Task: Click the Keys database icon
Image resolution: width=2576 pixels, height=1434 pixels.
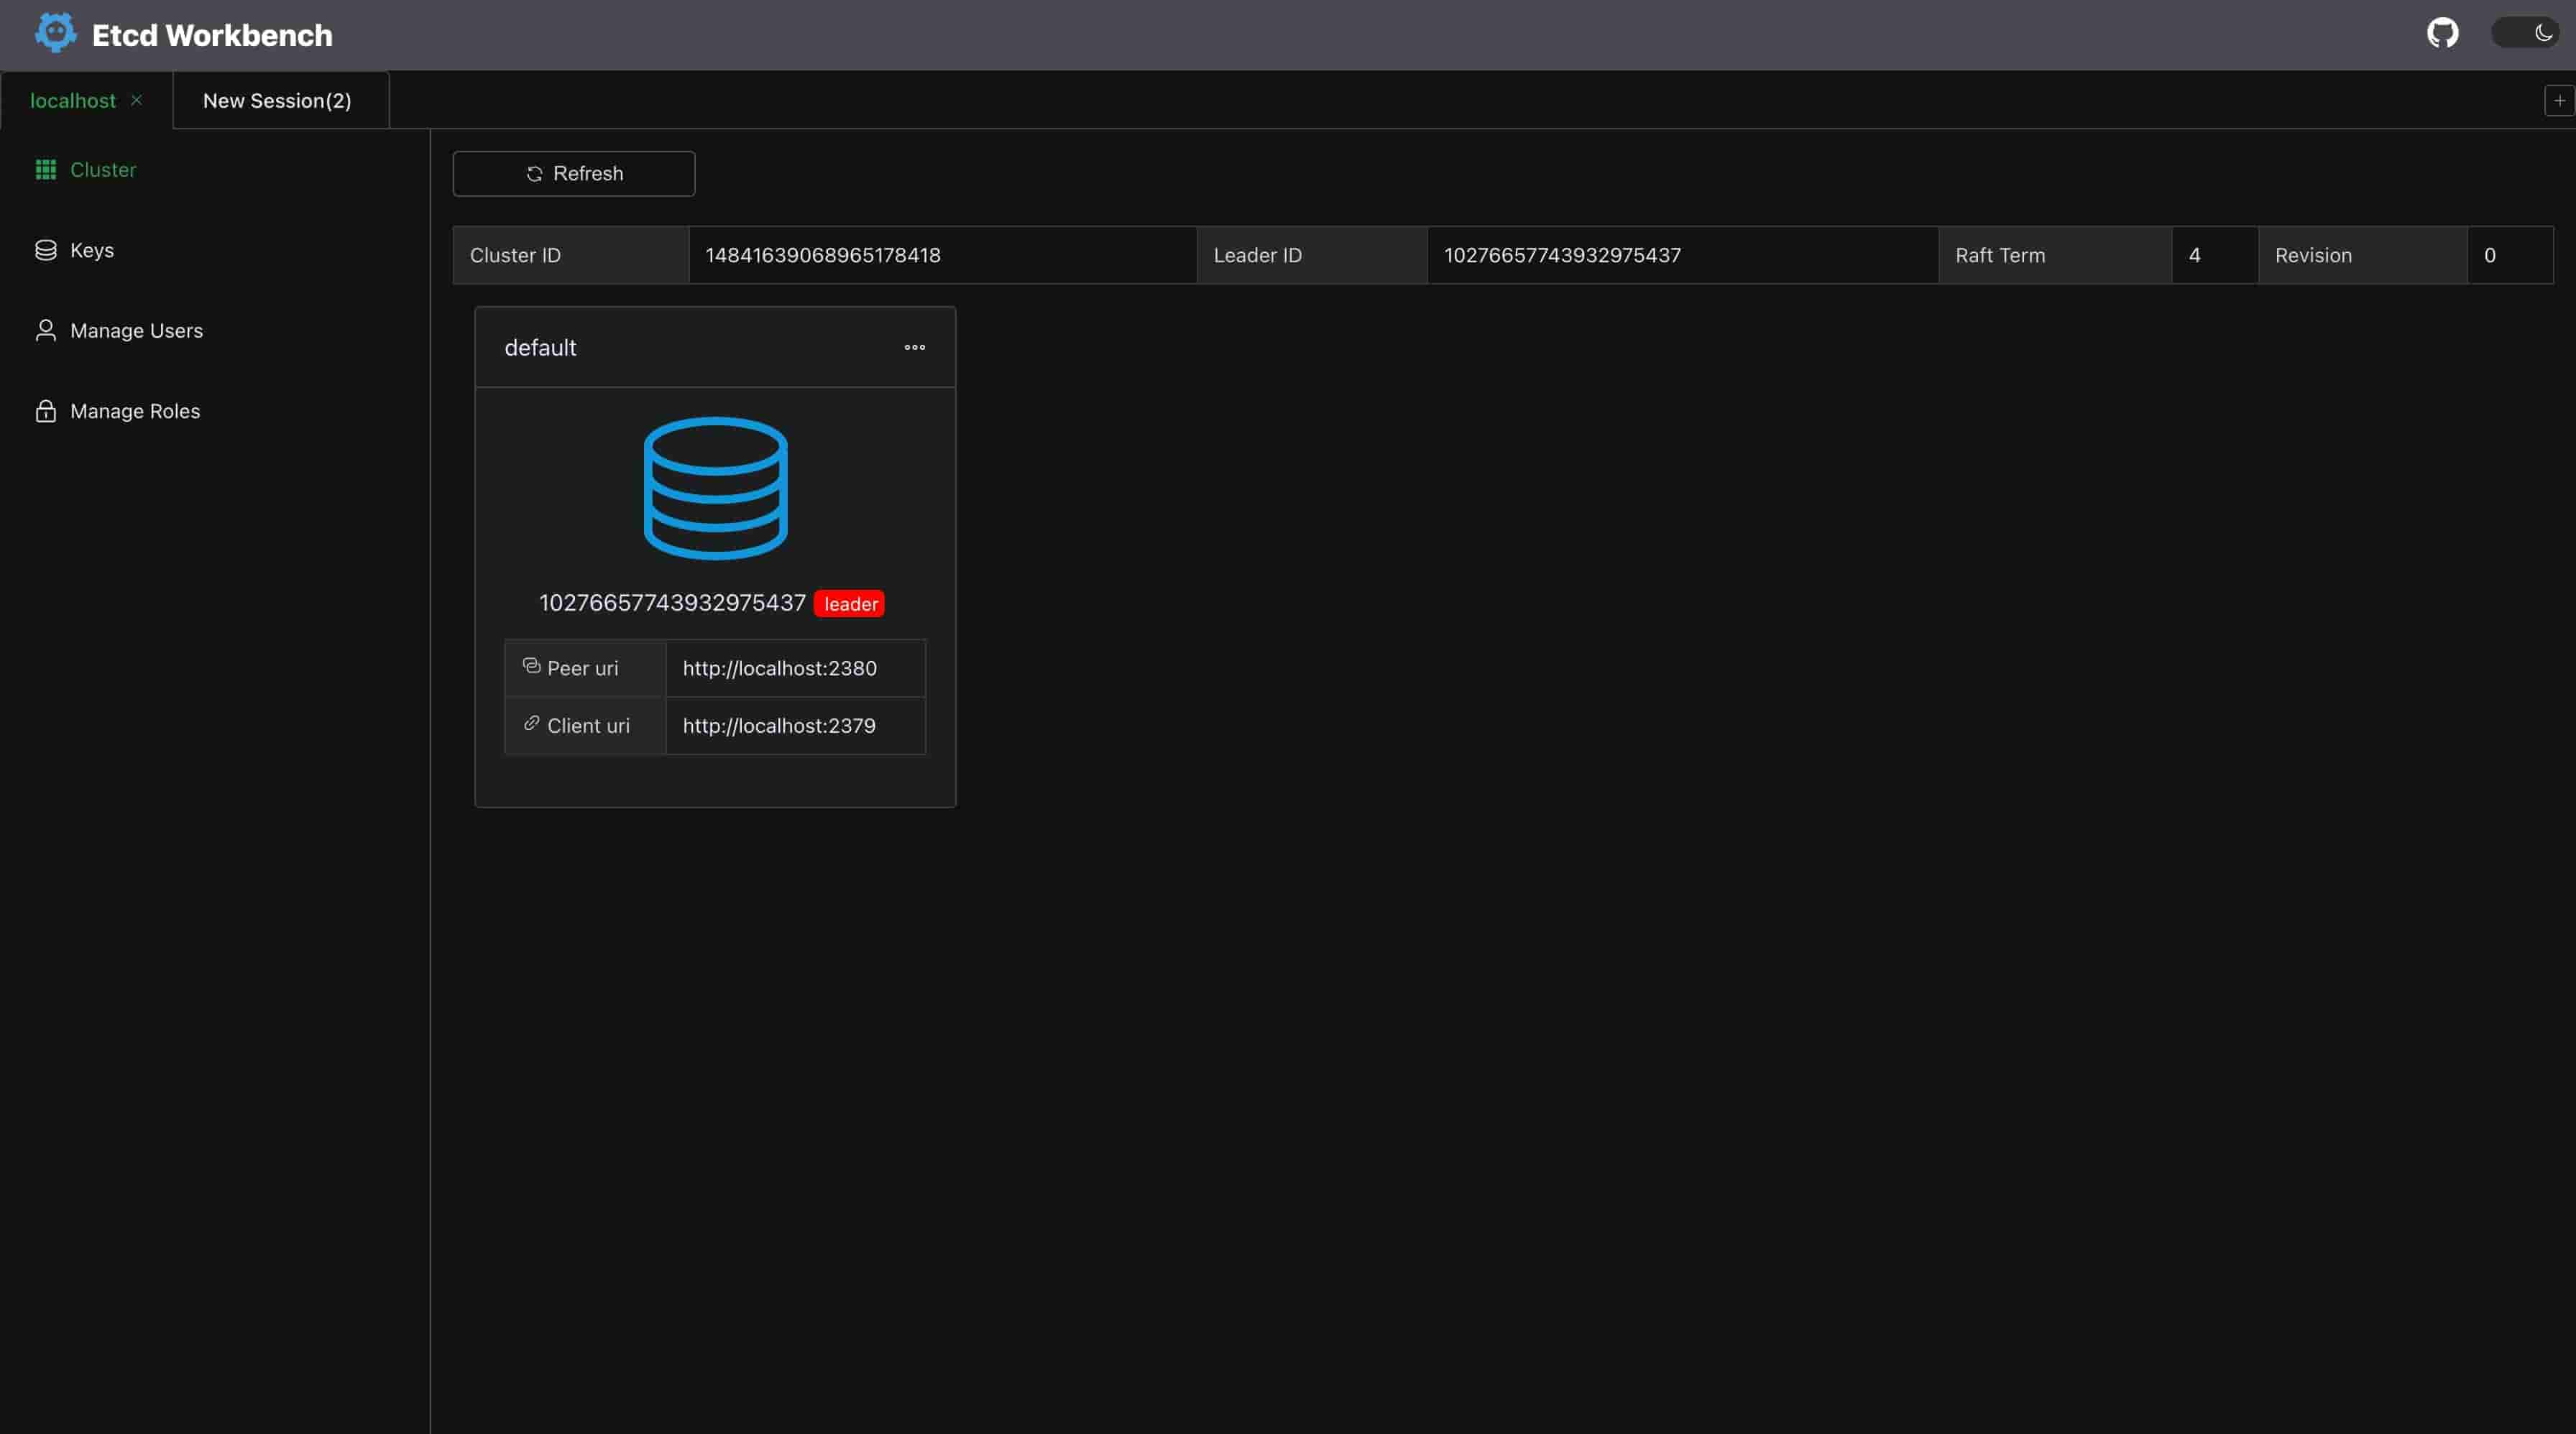Action: pyautogui.click(x=46, y=250)
